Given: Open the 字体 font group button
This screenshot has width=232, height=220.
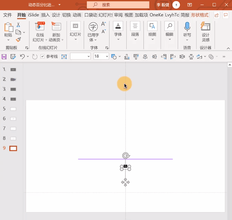Looking at the screenshot, I should 118,31.
